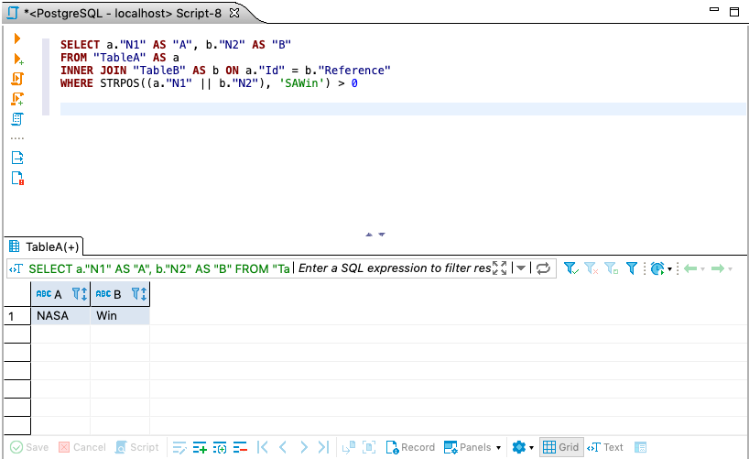Image resolution: width=749 pixels, height=459 pixels.
Task: Open the show execution log icon
Action: [17, 178]
